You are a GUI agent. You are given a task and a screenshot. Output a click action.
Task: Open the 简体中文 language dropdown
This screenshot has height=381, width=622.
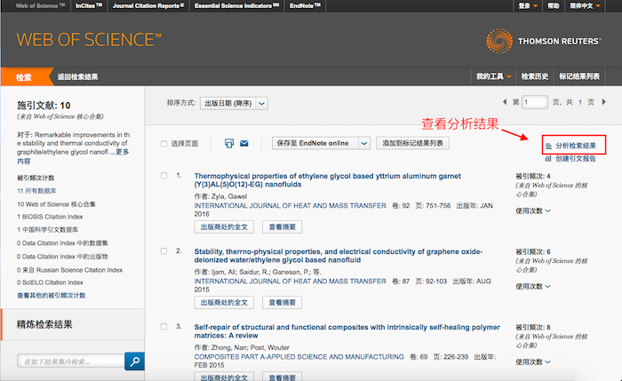[x=585, y=6]
